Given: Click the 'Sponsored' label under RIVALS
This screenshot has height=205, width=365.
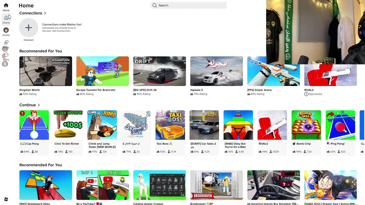Looking at the screenshot, I should [315, 94].
